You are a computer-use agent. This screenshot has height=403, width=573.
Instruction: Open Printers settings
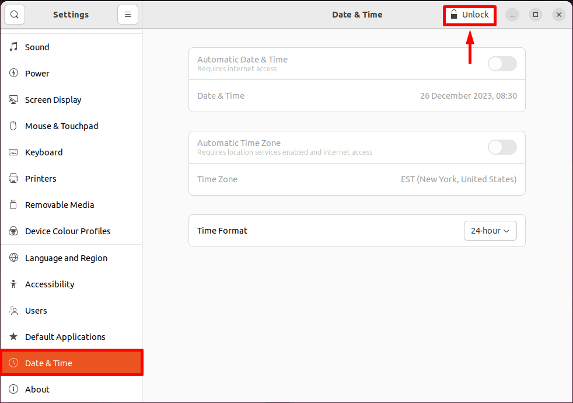[71, 179]
